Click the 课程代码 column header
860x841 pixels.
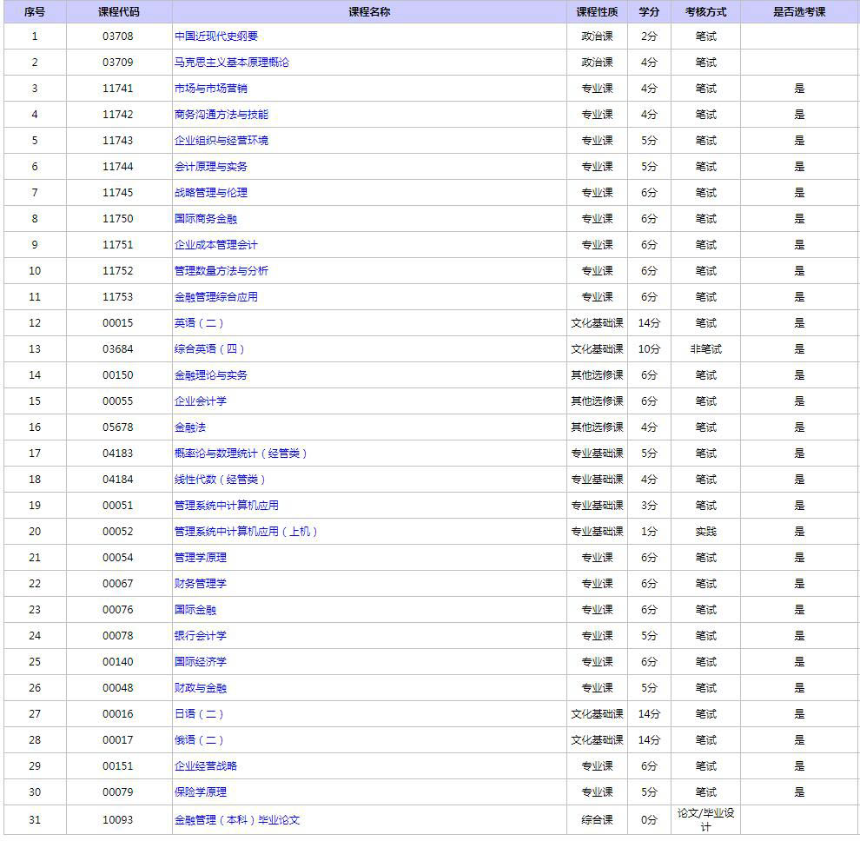118,12
